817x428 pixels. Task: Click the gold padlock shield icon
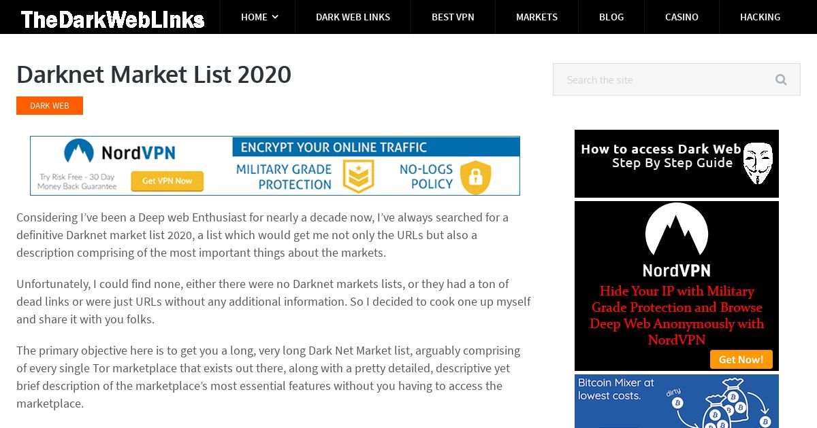point(475,177)
